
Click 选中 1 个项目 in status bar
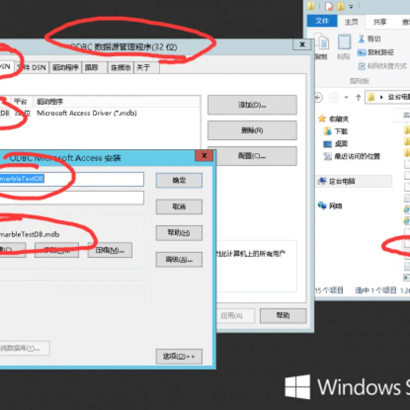(x=376, y=290)
